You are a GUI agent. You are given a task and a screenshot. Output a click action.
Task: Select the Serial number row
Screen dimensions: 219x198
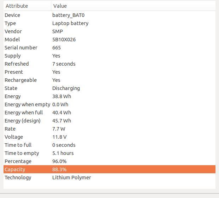click(109, 48)
